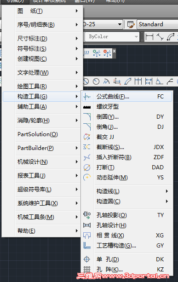The height and width of the screenshot is (282, 178).
Task: Click the green add-leader balloon icon
Action: 97,53
